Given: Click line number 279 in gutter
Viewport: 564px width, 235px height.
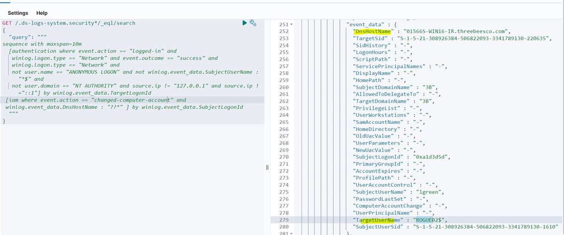Looking at the screenshot, I should (x=283, y=220).
